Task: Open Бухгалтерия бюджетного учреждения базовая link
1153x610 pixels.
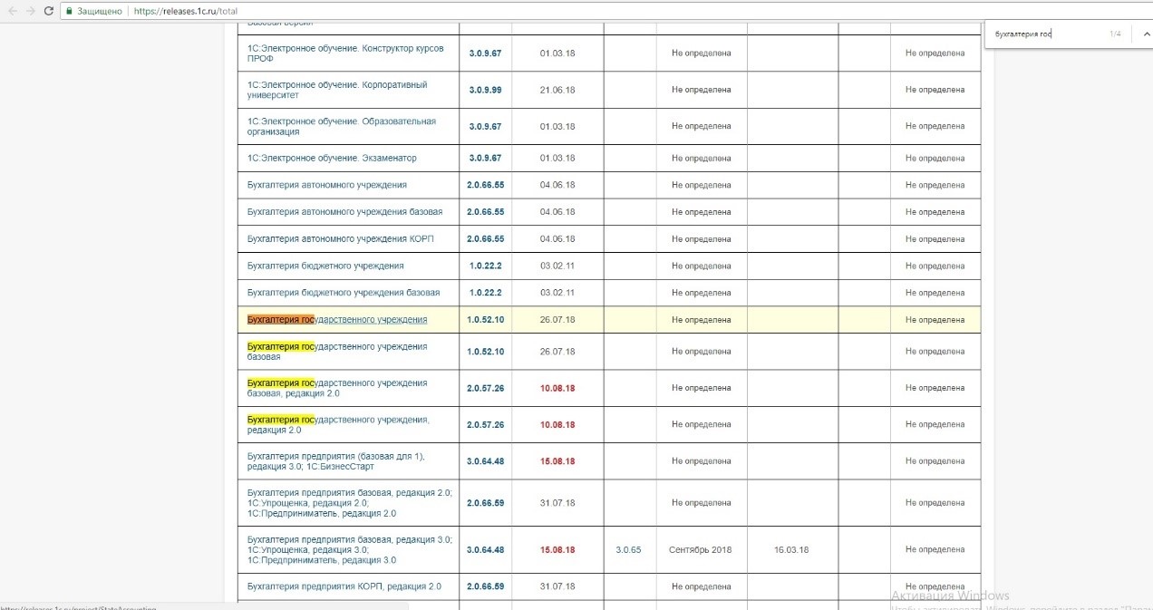Action: point(344,293)
